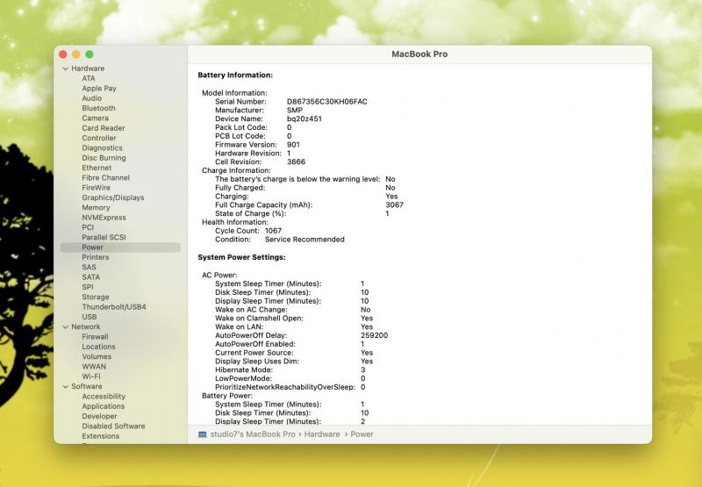Click the Battery Information heading
The height and width of the screenshot is (487, 702).
tap(235, 75)
